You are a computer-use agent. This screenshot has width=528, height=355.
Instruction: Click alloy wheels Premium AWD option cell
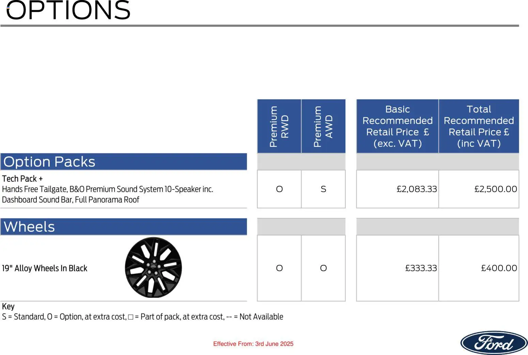[x=323, y=268]
